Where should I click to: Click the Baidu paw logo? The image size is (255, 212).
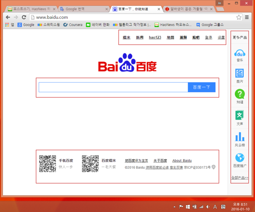click(x=127, y=63)
